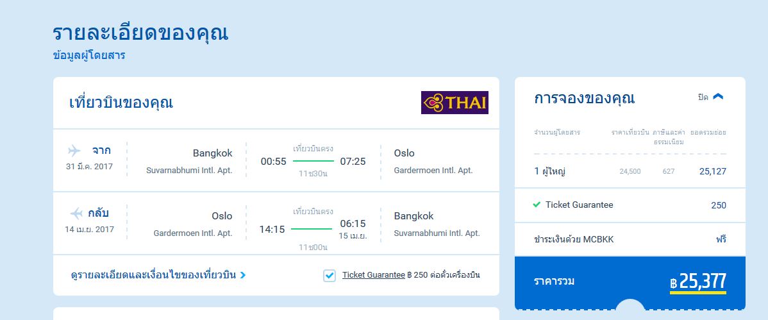Click the ชำระเงินด้วย MCBKK payment row
The height and width of the screenshot is (320, 768).
click(x=630, y=240)
